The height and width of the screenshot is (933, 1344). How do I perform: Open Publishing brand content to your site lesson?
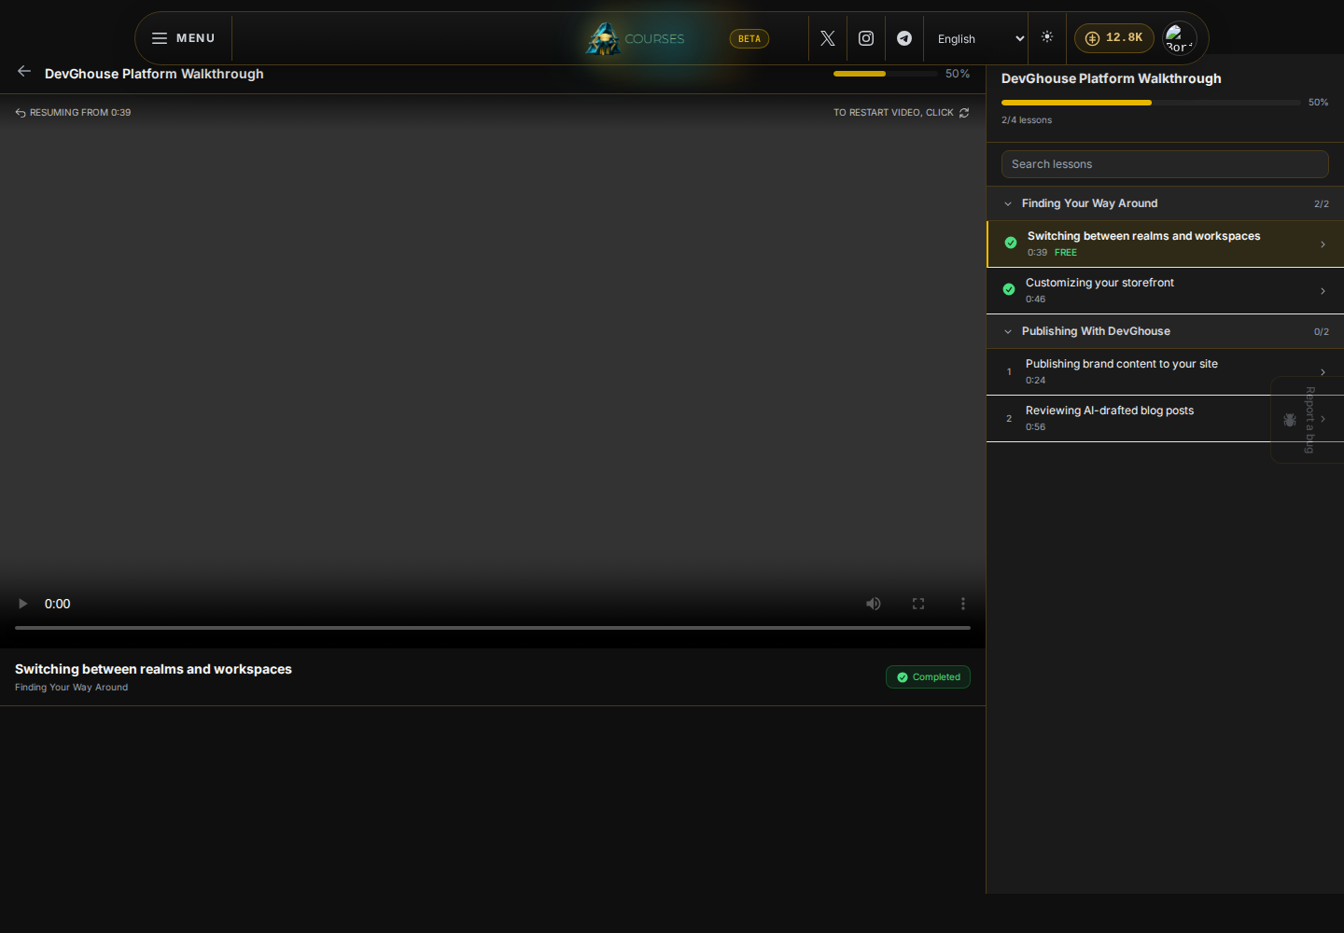1165,372
